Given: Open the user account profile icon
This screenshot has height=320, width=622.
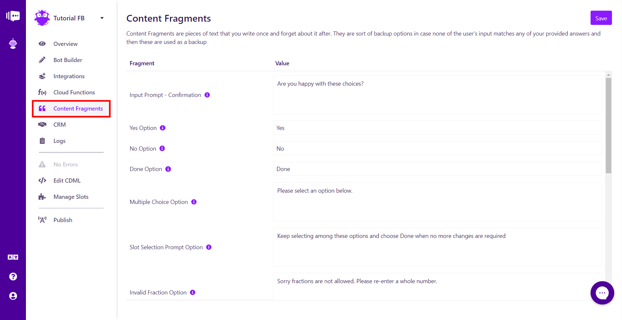Looking at the screenshot, I should (13, 296).
